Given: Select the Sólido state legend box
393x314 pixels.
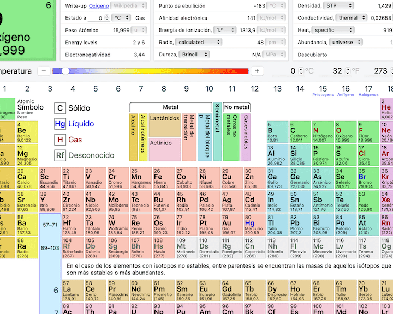Looking at the screenshot, I should pos(61,108).
